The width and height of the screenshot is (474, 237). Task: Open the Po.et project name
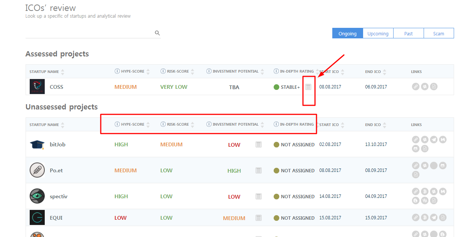pos(56,170)
